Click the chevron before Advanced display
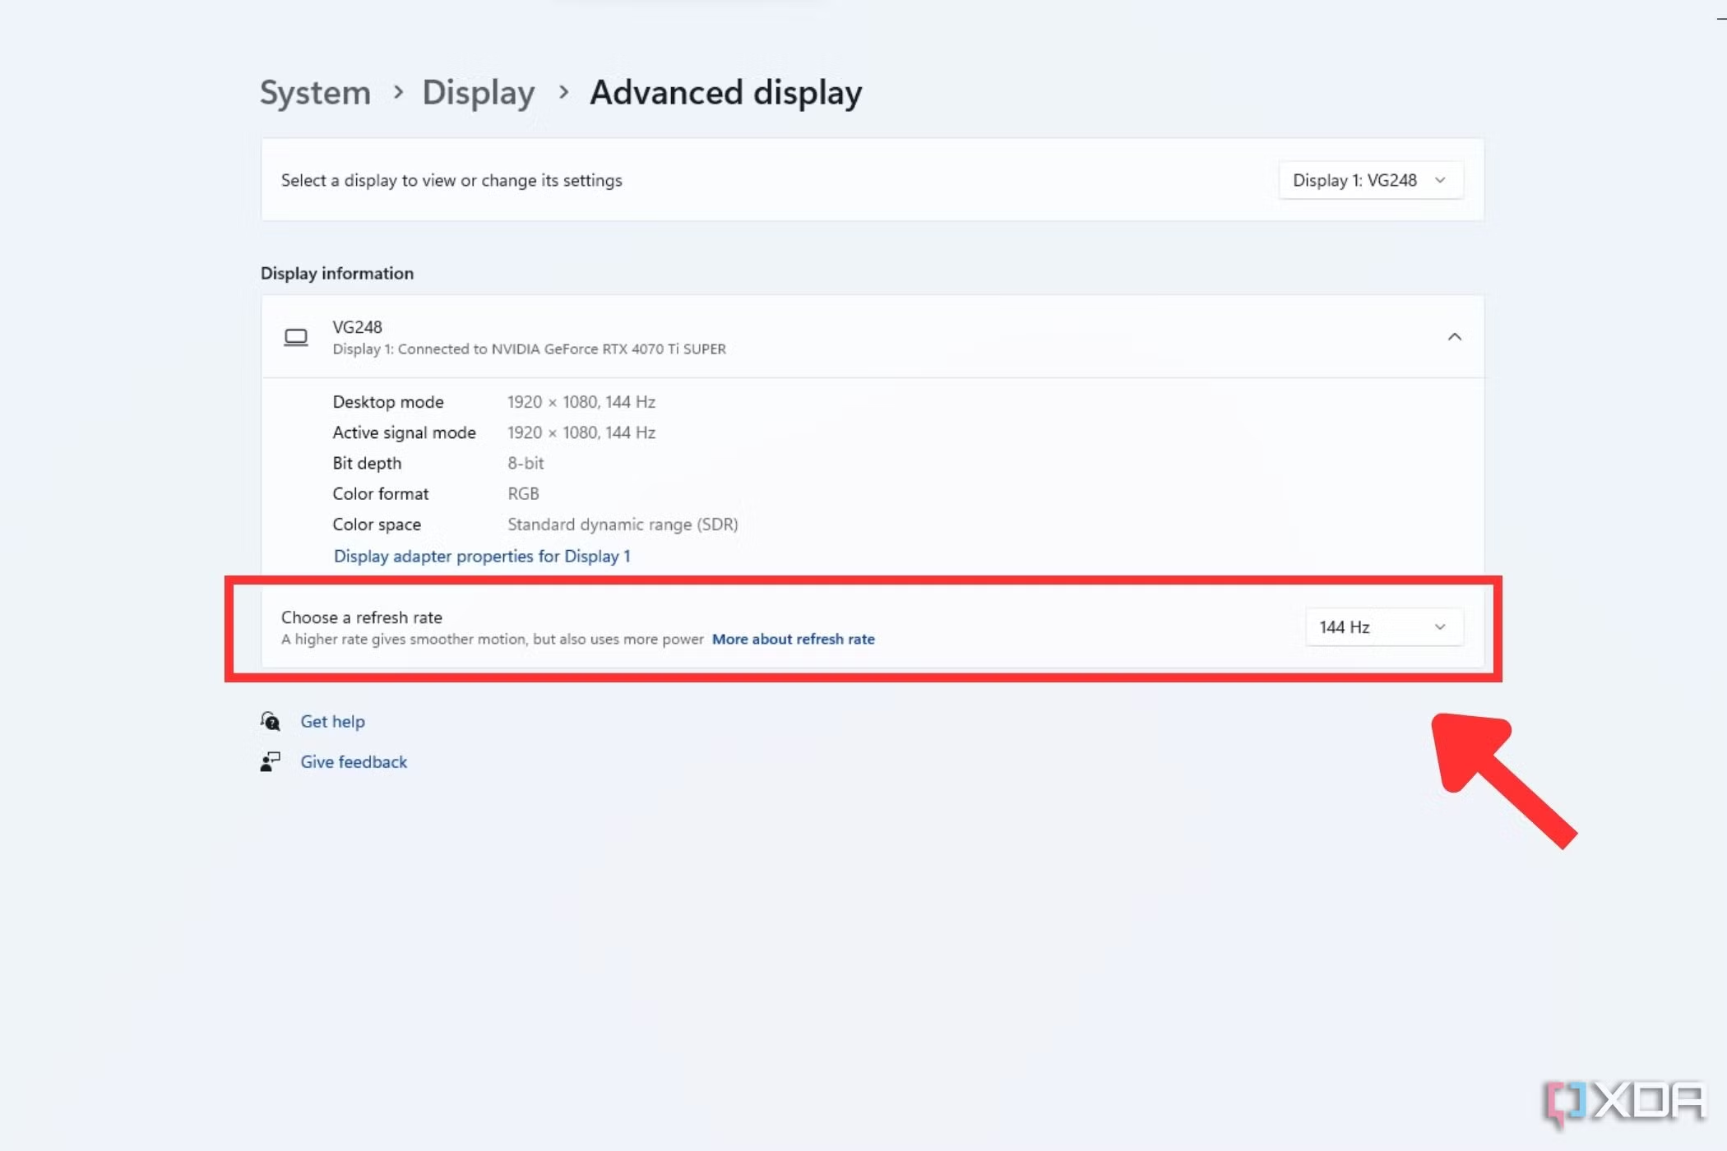 (563, 92)
